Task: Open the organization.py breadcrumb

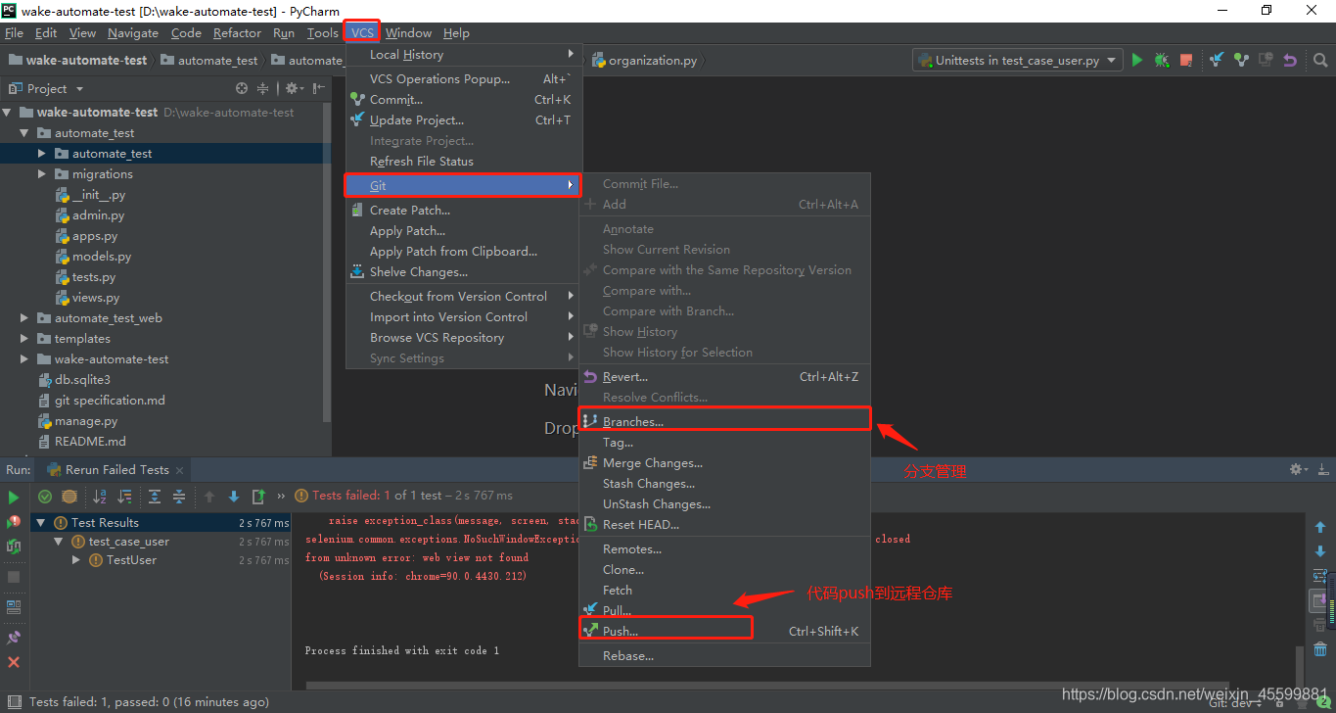Action: pos(647,60)
